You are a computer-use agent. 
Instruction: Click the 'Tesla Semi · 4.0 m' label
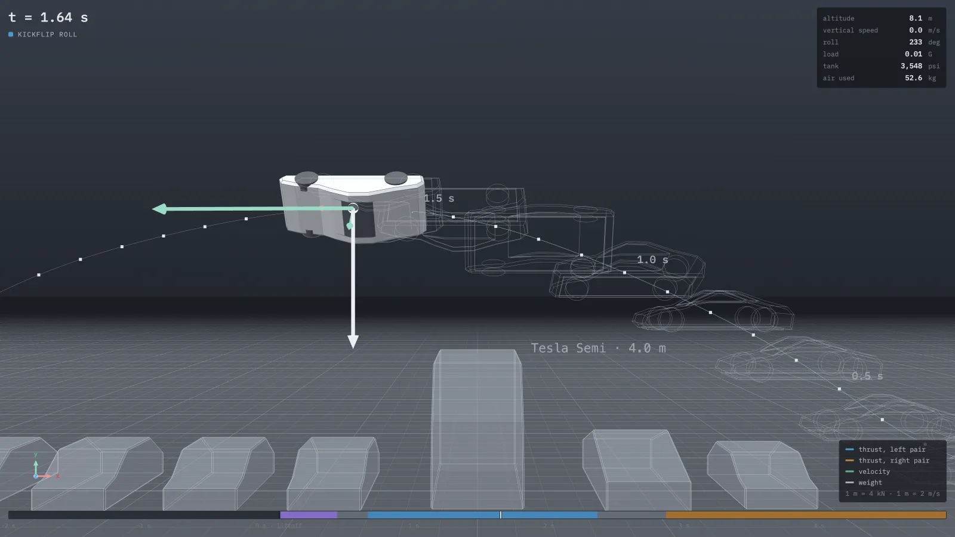pyautogui.click(x=599, y=348)
